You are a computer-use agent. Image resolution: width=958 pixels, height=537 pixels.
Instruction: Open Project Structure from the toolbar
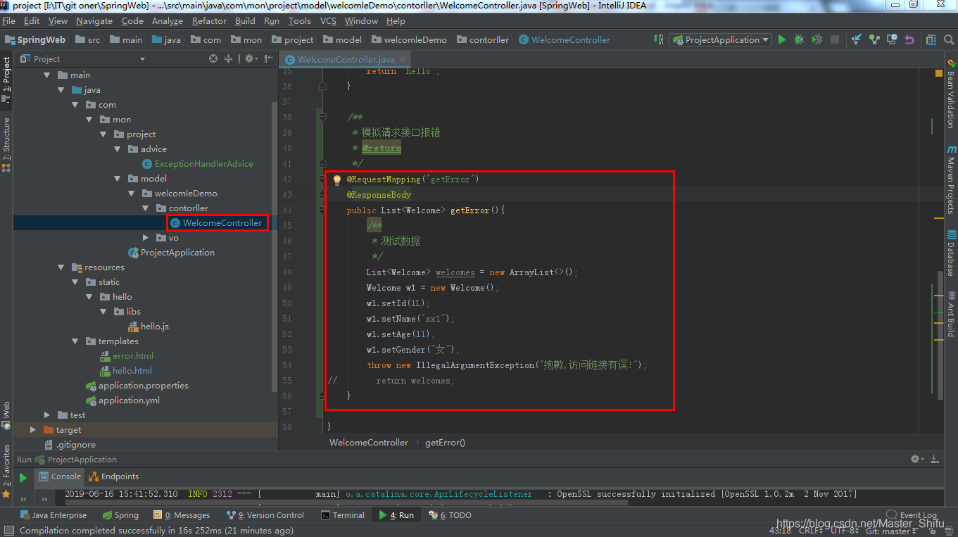pyautogui.click(x=931, y=40)
